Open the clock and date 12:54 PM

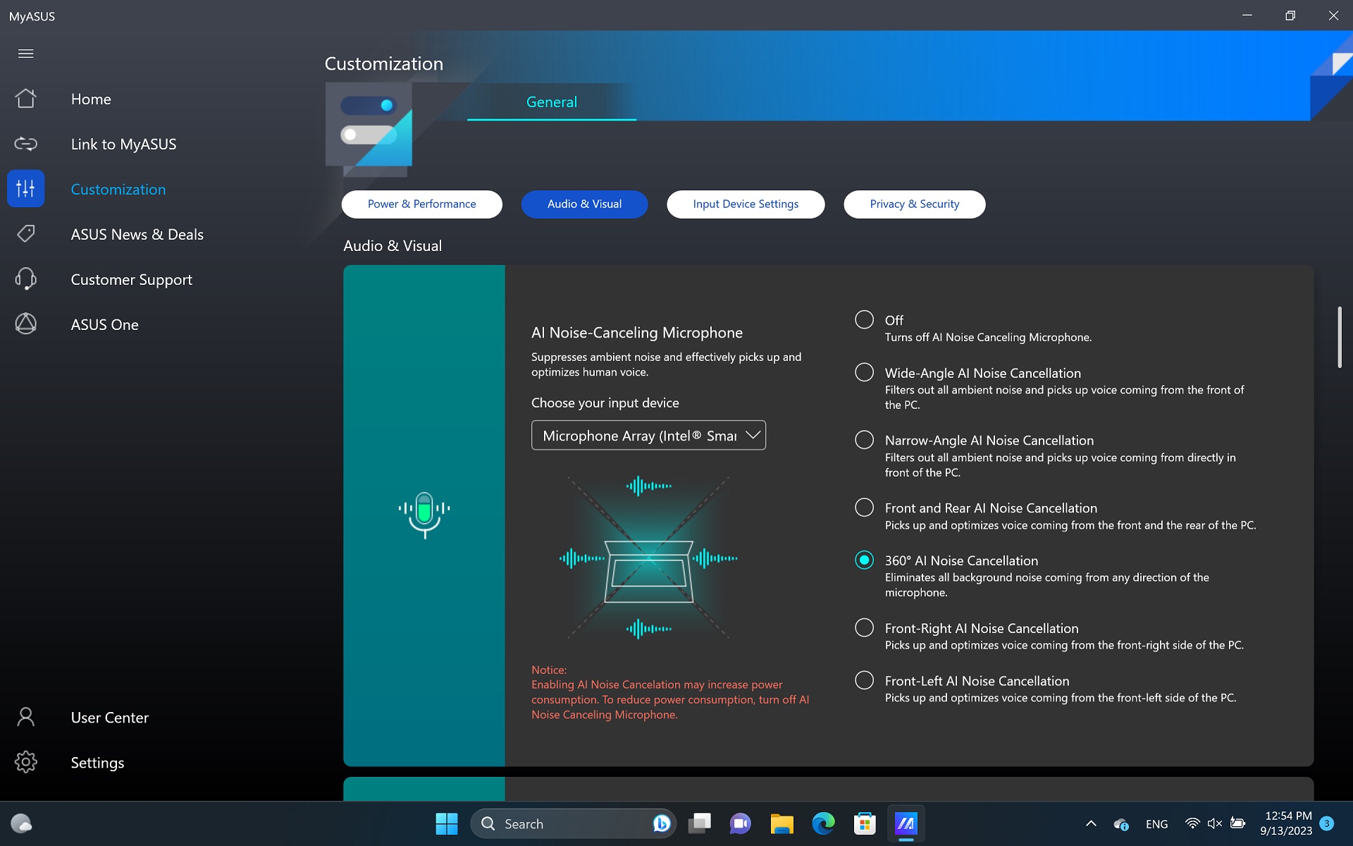(1287, 823)
